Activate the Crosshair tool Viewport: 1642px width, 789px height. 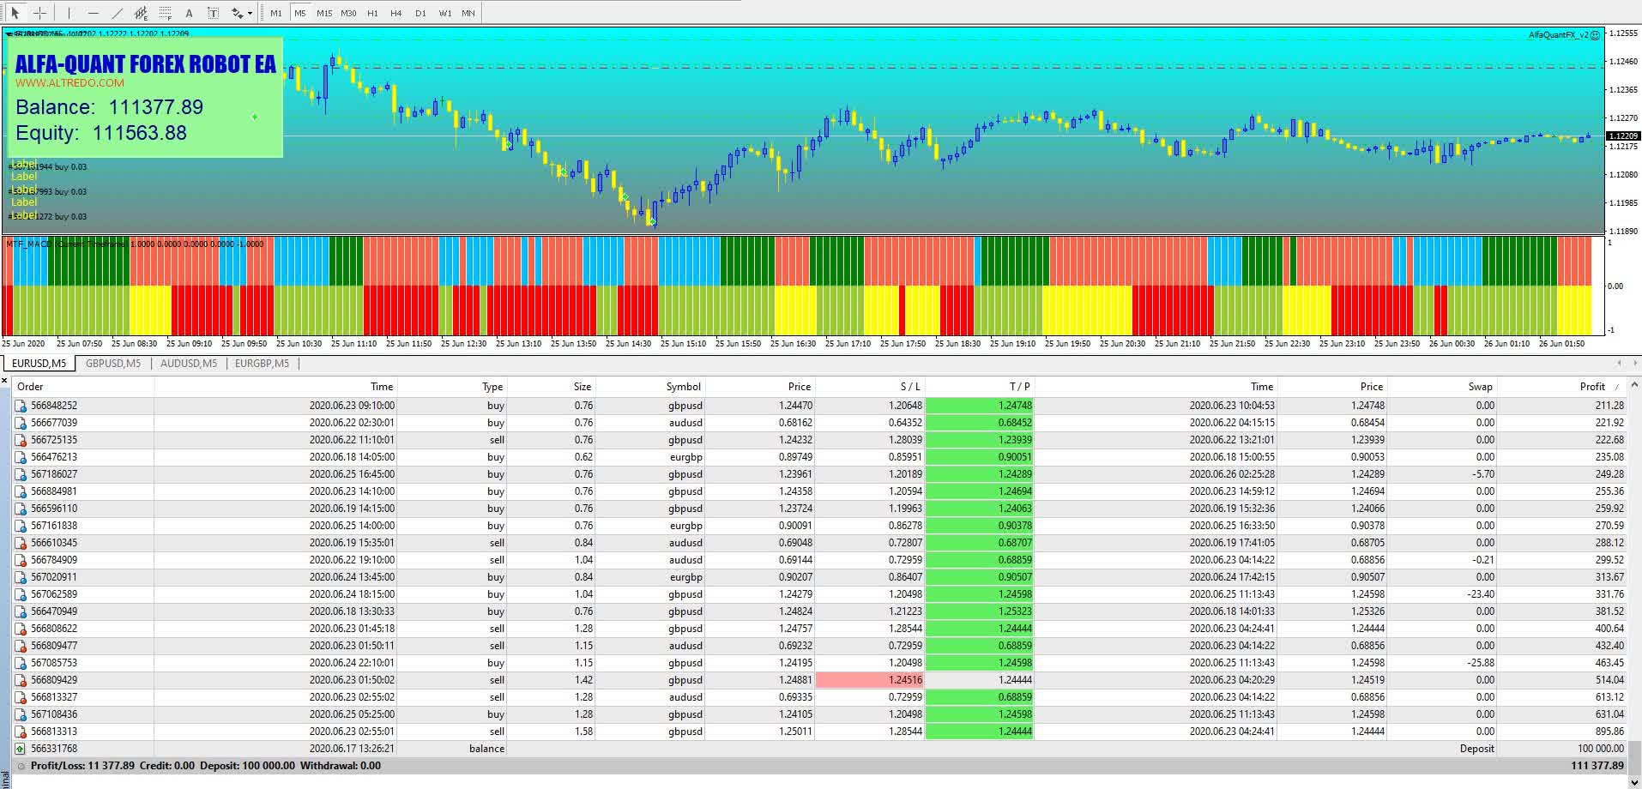point(39,13)
